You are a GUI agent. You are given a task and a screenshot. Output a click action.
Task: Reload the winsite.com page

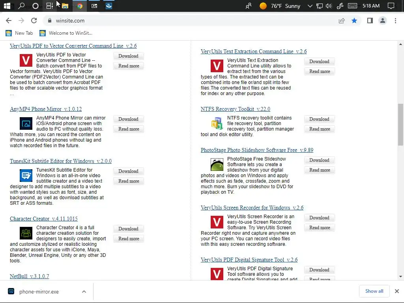tap(34, 21)
